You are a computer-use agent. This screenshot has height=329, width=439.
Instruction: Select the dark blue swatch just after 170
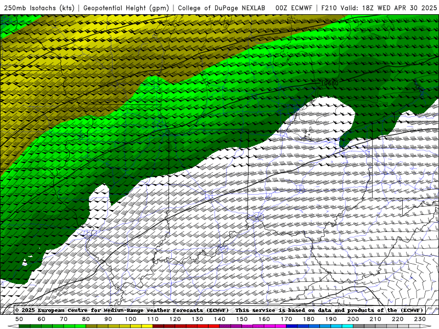(292, 326)
